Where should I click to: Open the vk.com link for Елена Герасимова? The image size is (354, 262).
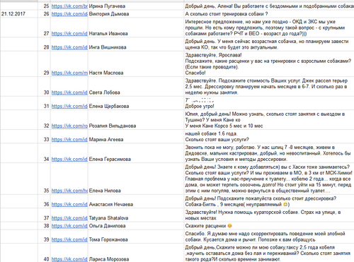click(x=69, y=159)
